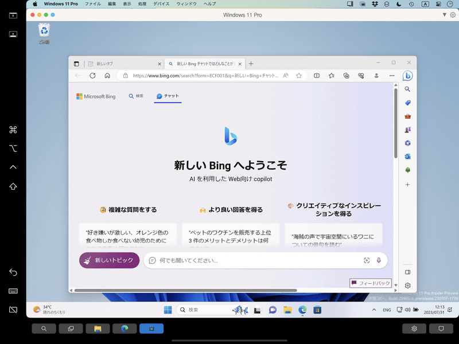
Task: Toggle the Command key in left toolbar
Action: [13, 130]
